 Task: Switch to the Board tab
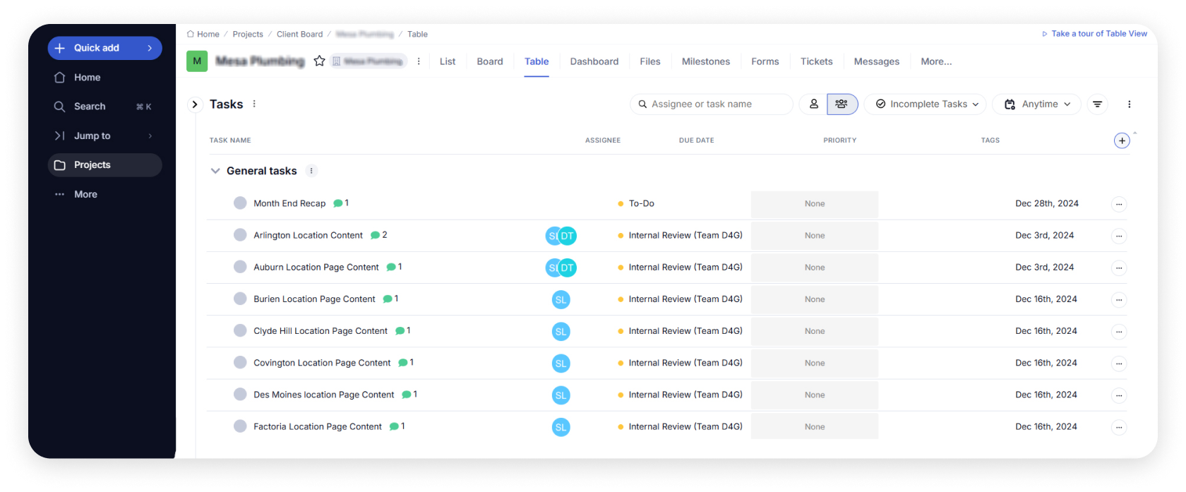click(x=489, y=61)
